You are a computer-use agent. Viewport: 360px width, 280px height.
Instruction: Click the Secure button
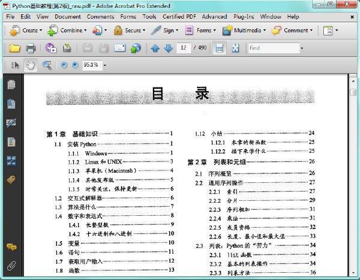130,31
